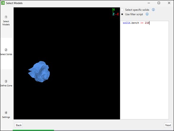Jump to step 3 Define Cone
The height and width of the screenshot is (131, 174).
(x=6, y=83)
